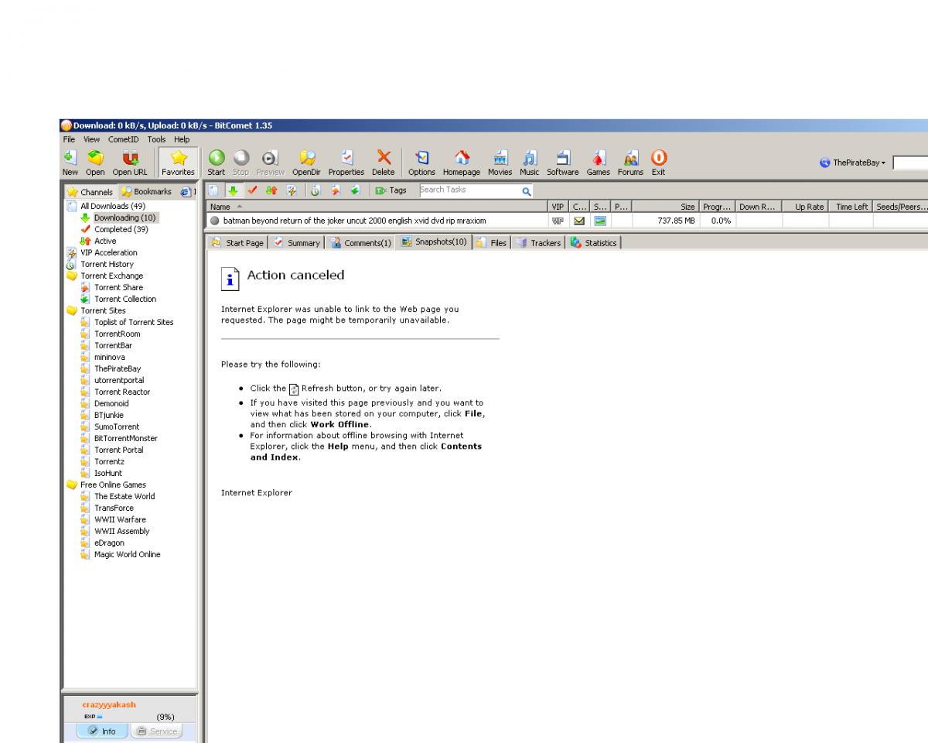Image resolution: width=928 pixels, height=743 pixels.
Task: Select VIP Acceleration tree item
Action: coord(109,252)
